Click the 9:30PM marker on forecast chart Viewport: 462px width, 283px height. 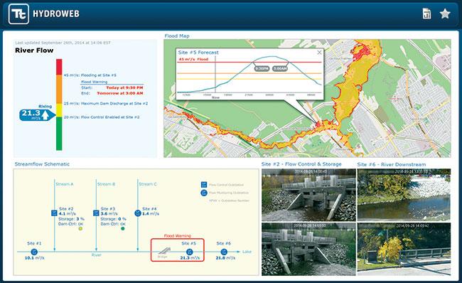pyautogui.click(x=262, y=68)
